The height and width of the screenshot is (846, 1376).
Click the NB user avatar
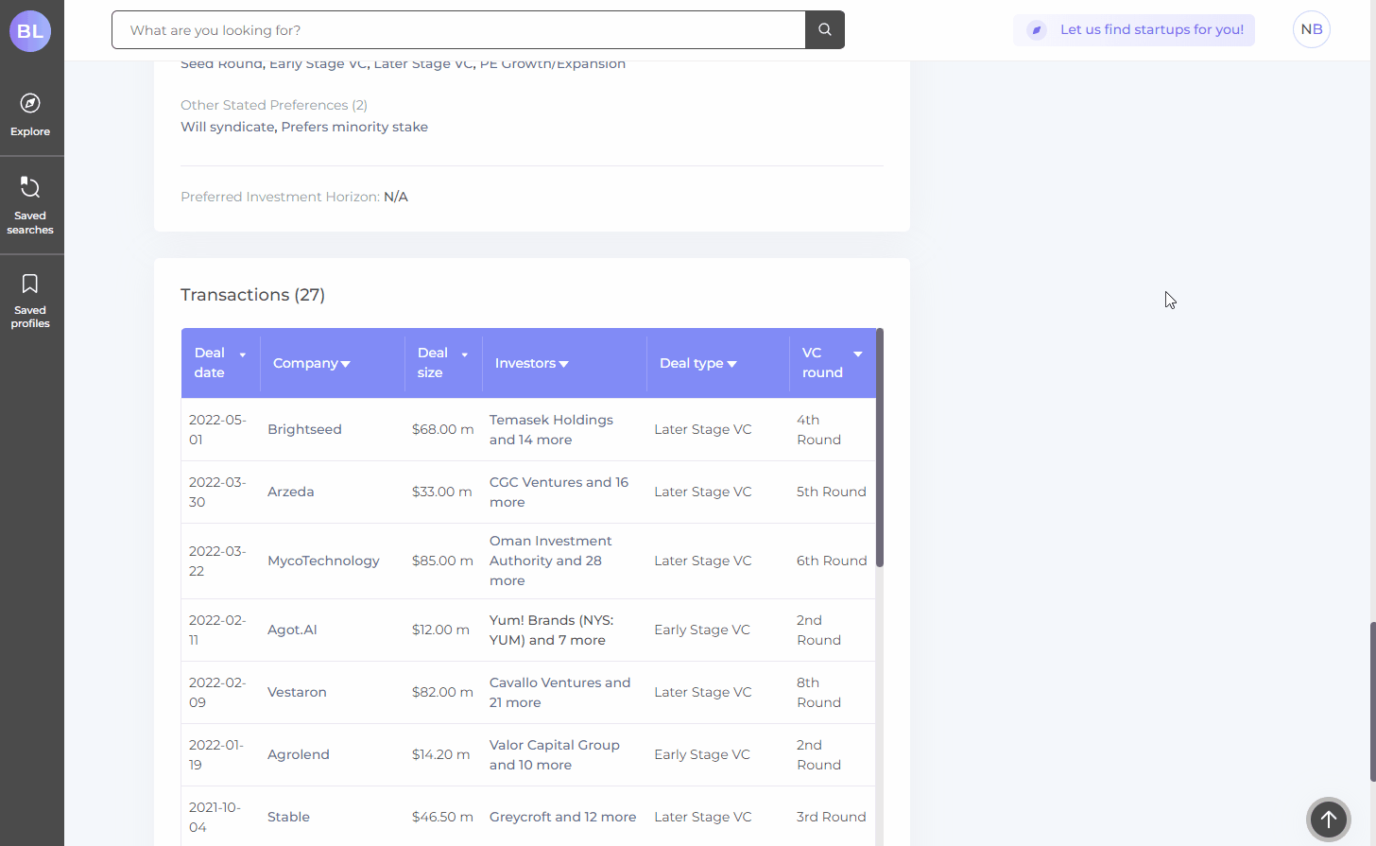coord(1311,29)
